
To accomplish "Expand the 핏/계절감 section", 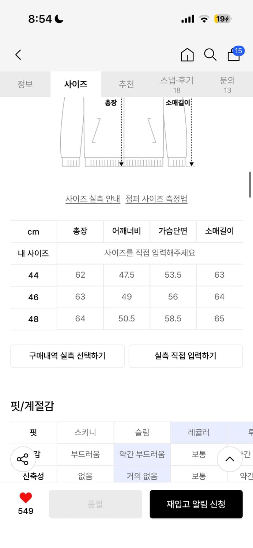I will 31,405.
